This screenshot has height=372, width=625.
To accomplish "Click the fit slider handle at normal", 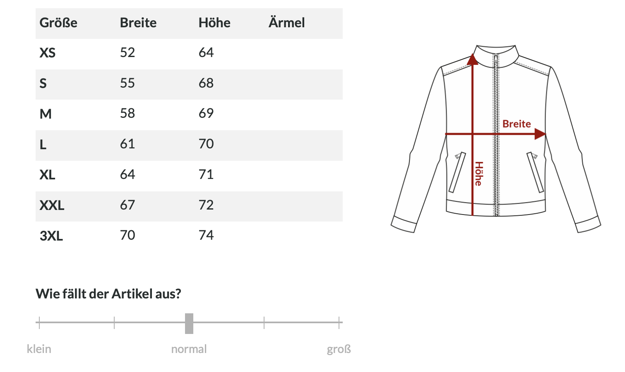I will coord(189,323).
